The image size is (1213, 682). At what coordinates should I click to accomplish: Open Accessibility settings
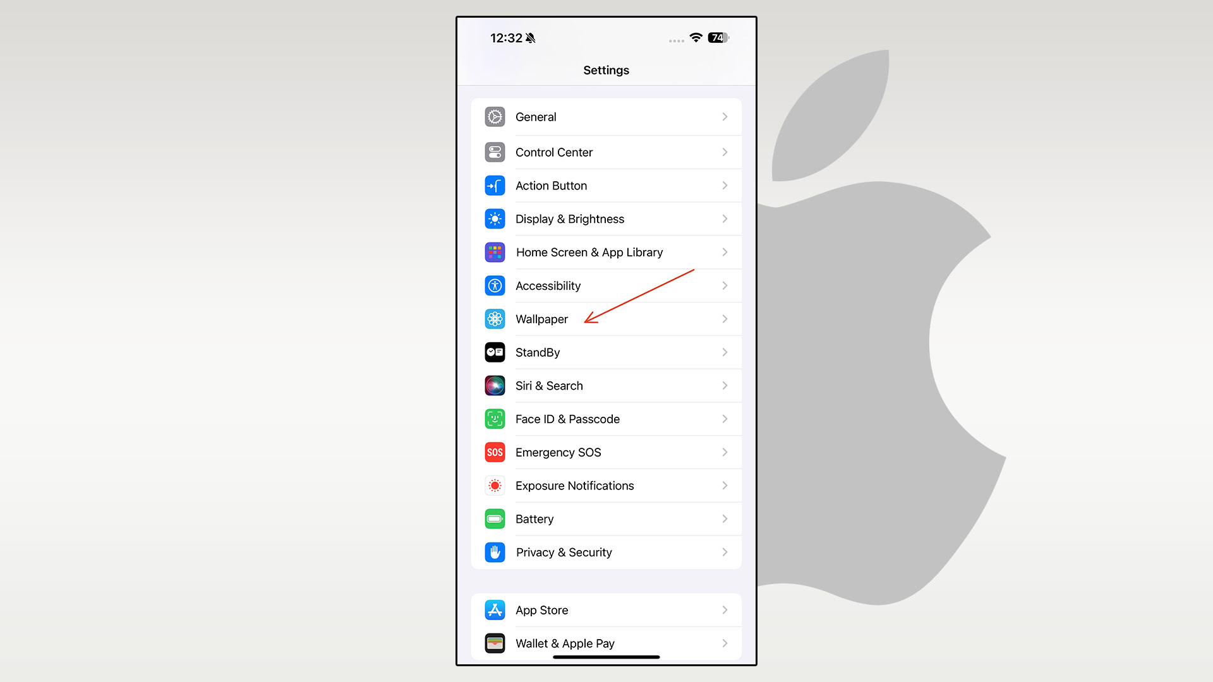pyautogui.click(x=606, y=285)
